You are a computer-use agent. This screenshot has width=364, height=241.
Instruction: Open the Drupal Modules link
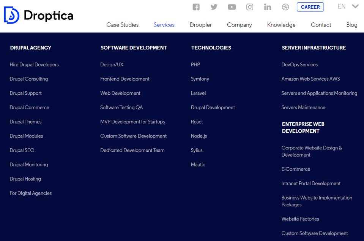pyautogui.click(x=26, y=136)
